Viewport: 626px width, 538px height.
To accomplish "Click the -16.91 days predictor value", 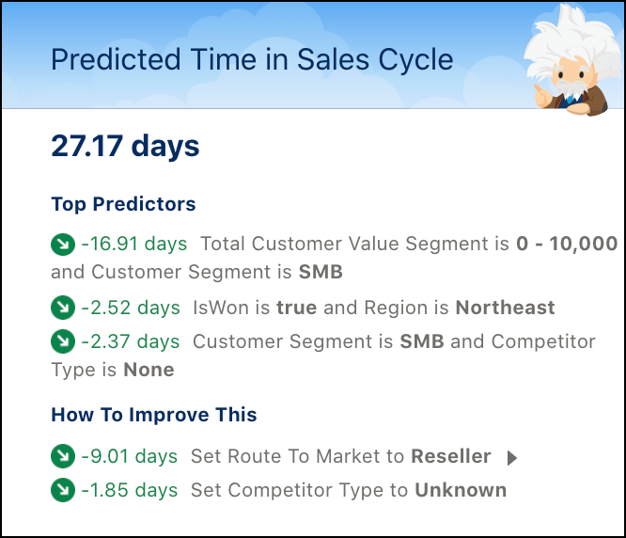I will [x=134, y=244].
